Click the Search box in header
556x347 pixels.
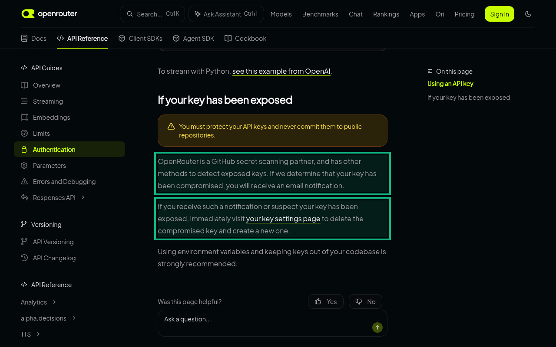152,14
